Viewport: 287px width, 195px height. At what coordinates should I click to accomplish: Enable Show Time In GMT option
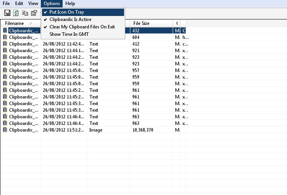(x=69, y=34)
